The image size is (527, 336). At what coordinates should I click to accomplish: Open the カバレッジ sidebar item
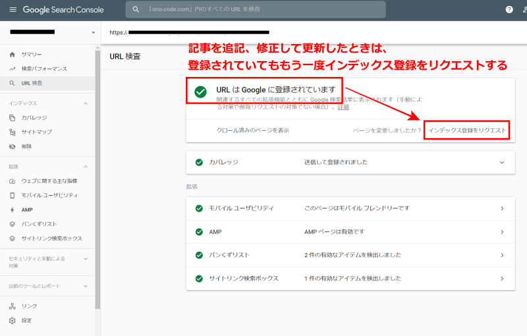point(35,118)
